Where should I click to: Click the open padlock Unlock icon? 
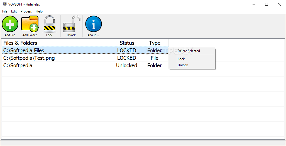[71, 24]
